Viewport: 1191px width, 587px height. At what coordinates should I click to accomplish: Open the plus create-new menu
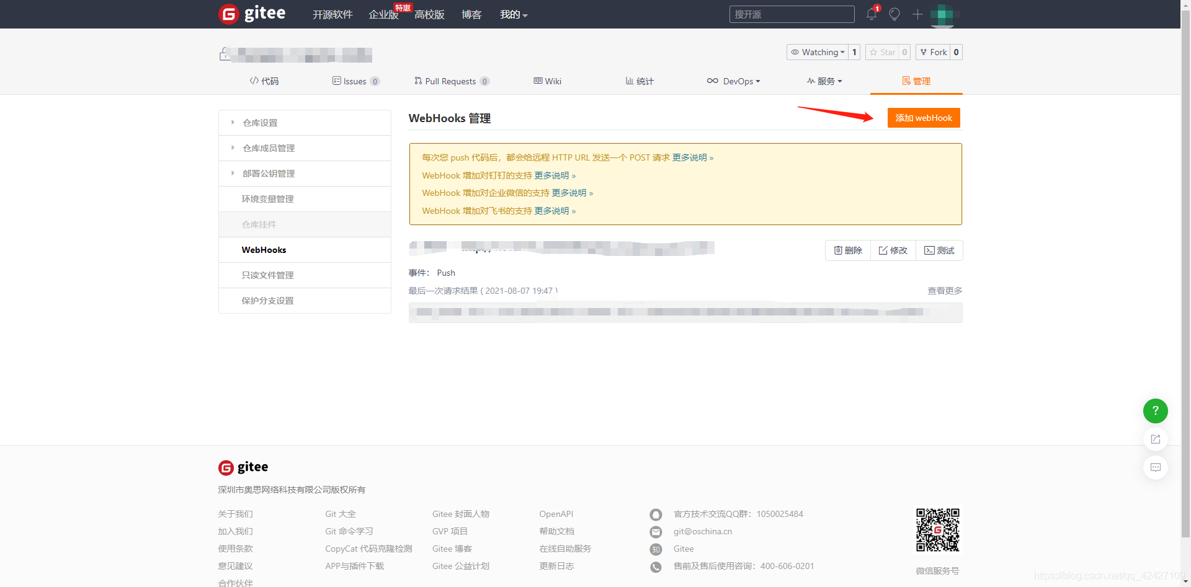[917, 14]
